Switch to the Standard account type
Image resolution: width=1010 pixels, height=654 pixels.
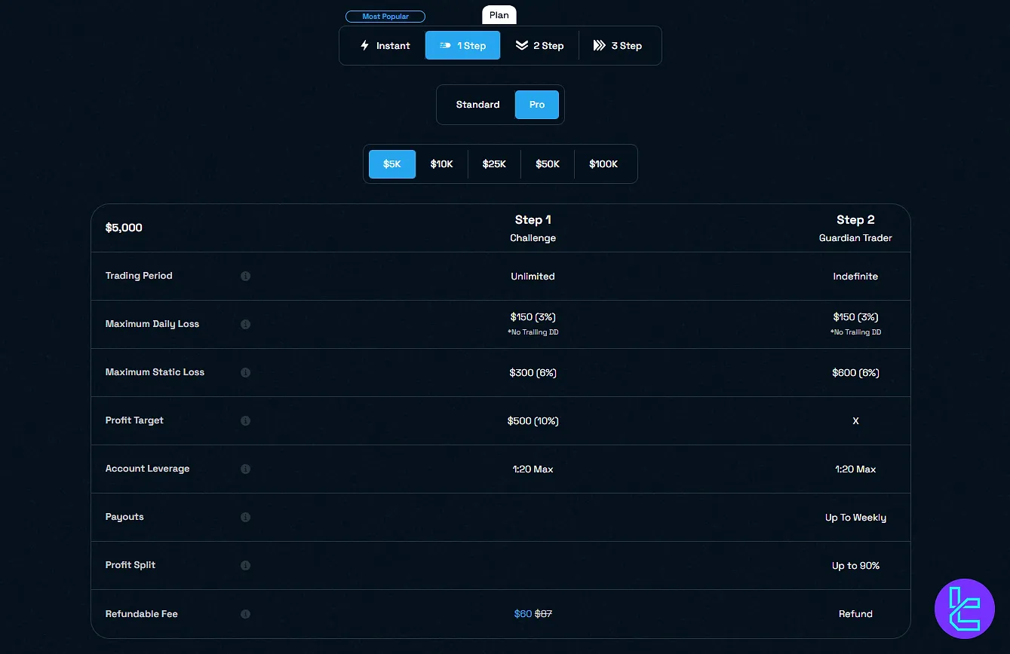pos(477,105)
